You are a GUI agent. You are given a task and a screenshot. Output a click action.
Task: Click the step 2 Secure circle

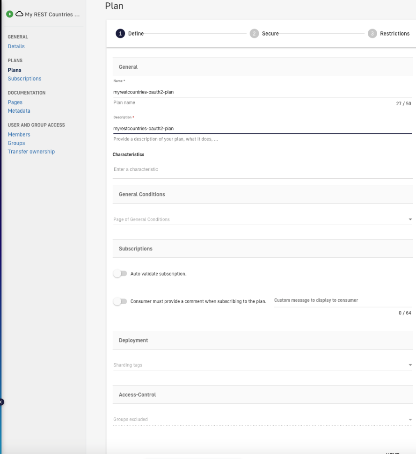coord(254,34)
